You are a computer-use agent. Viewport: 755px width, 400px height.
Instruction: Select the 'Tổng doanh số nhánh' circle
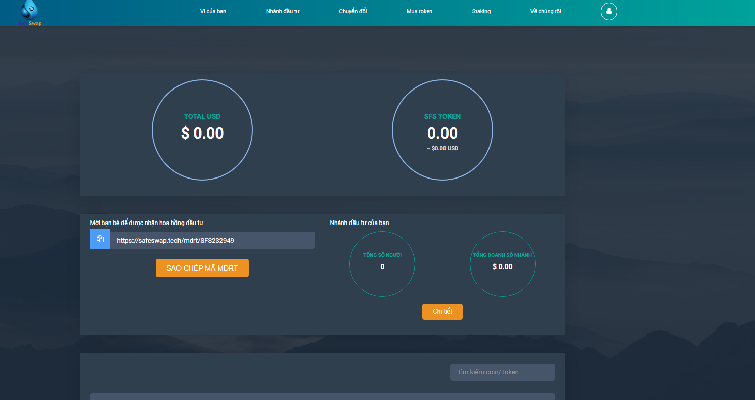pos(502,263)
